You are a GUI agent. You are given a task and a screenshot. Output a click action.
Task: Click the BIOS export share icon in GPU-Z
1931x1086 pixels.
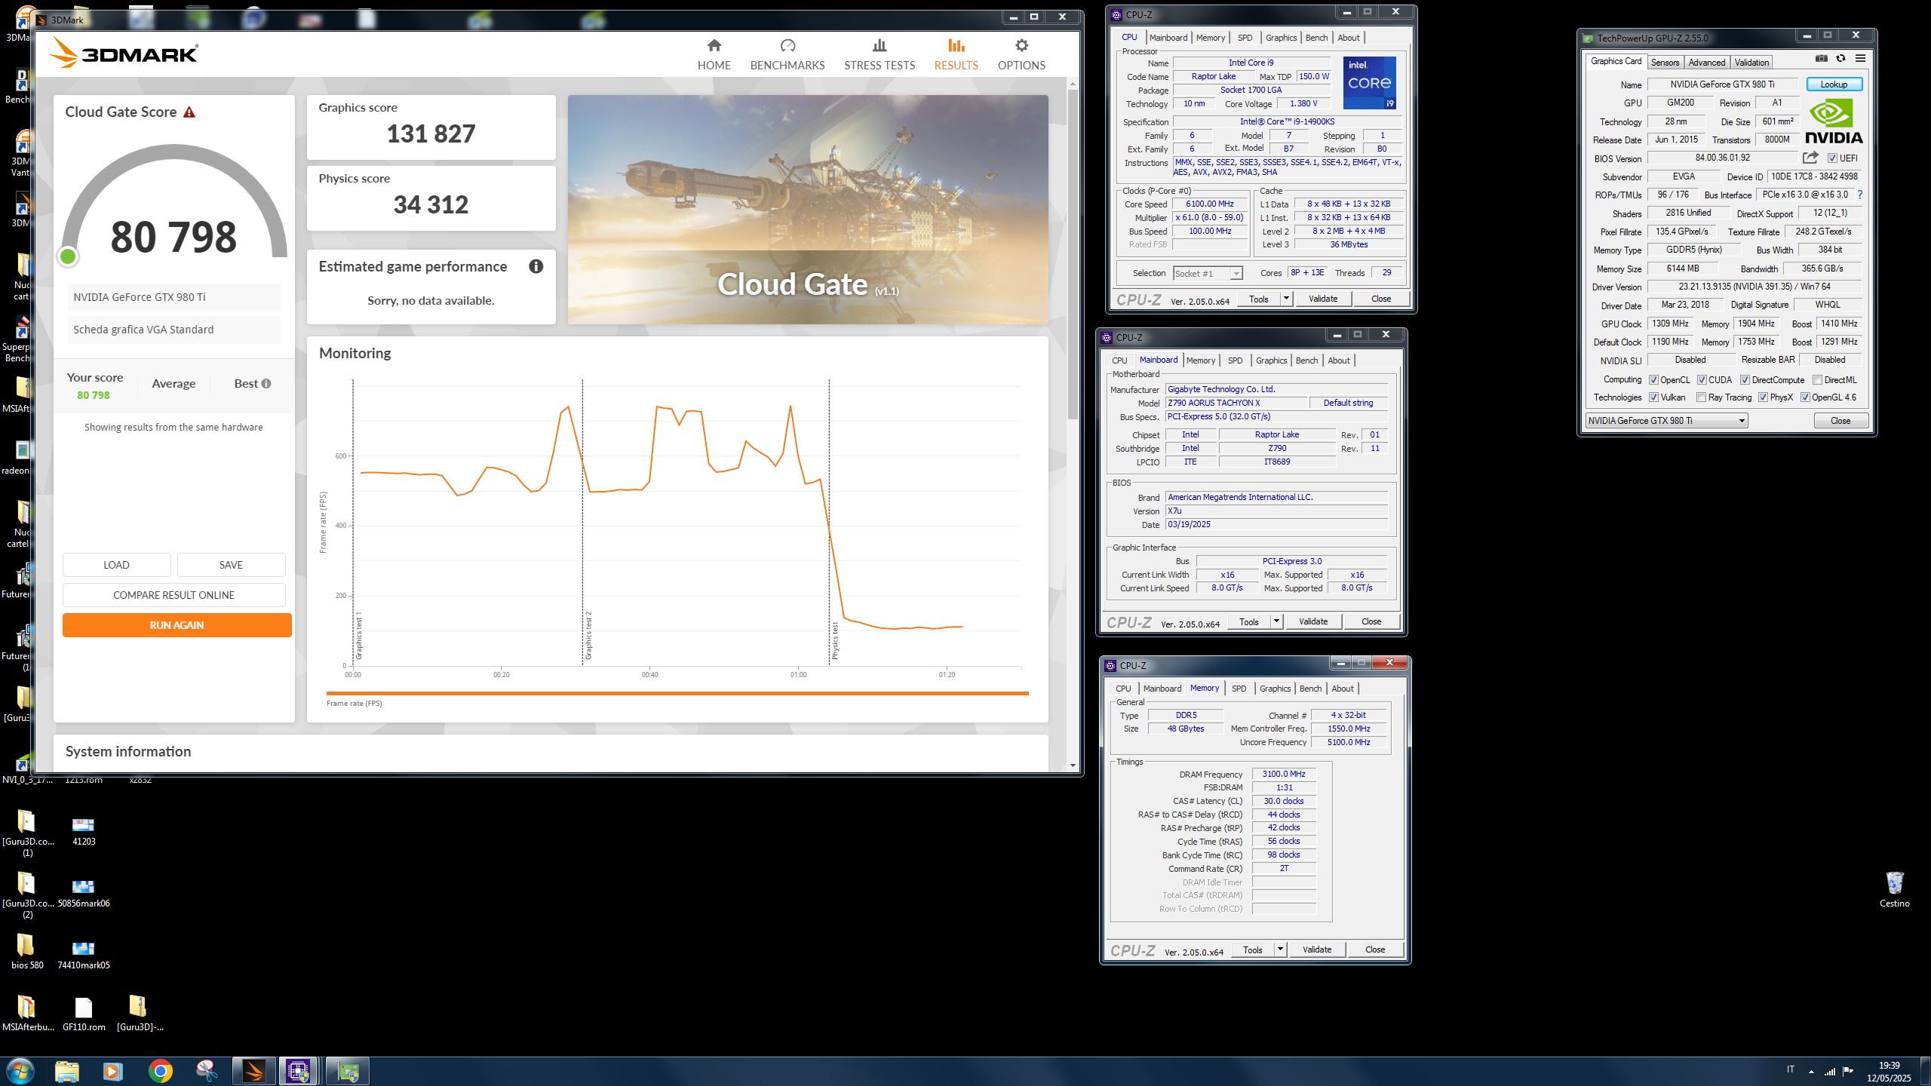click(1810, 158)
